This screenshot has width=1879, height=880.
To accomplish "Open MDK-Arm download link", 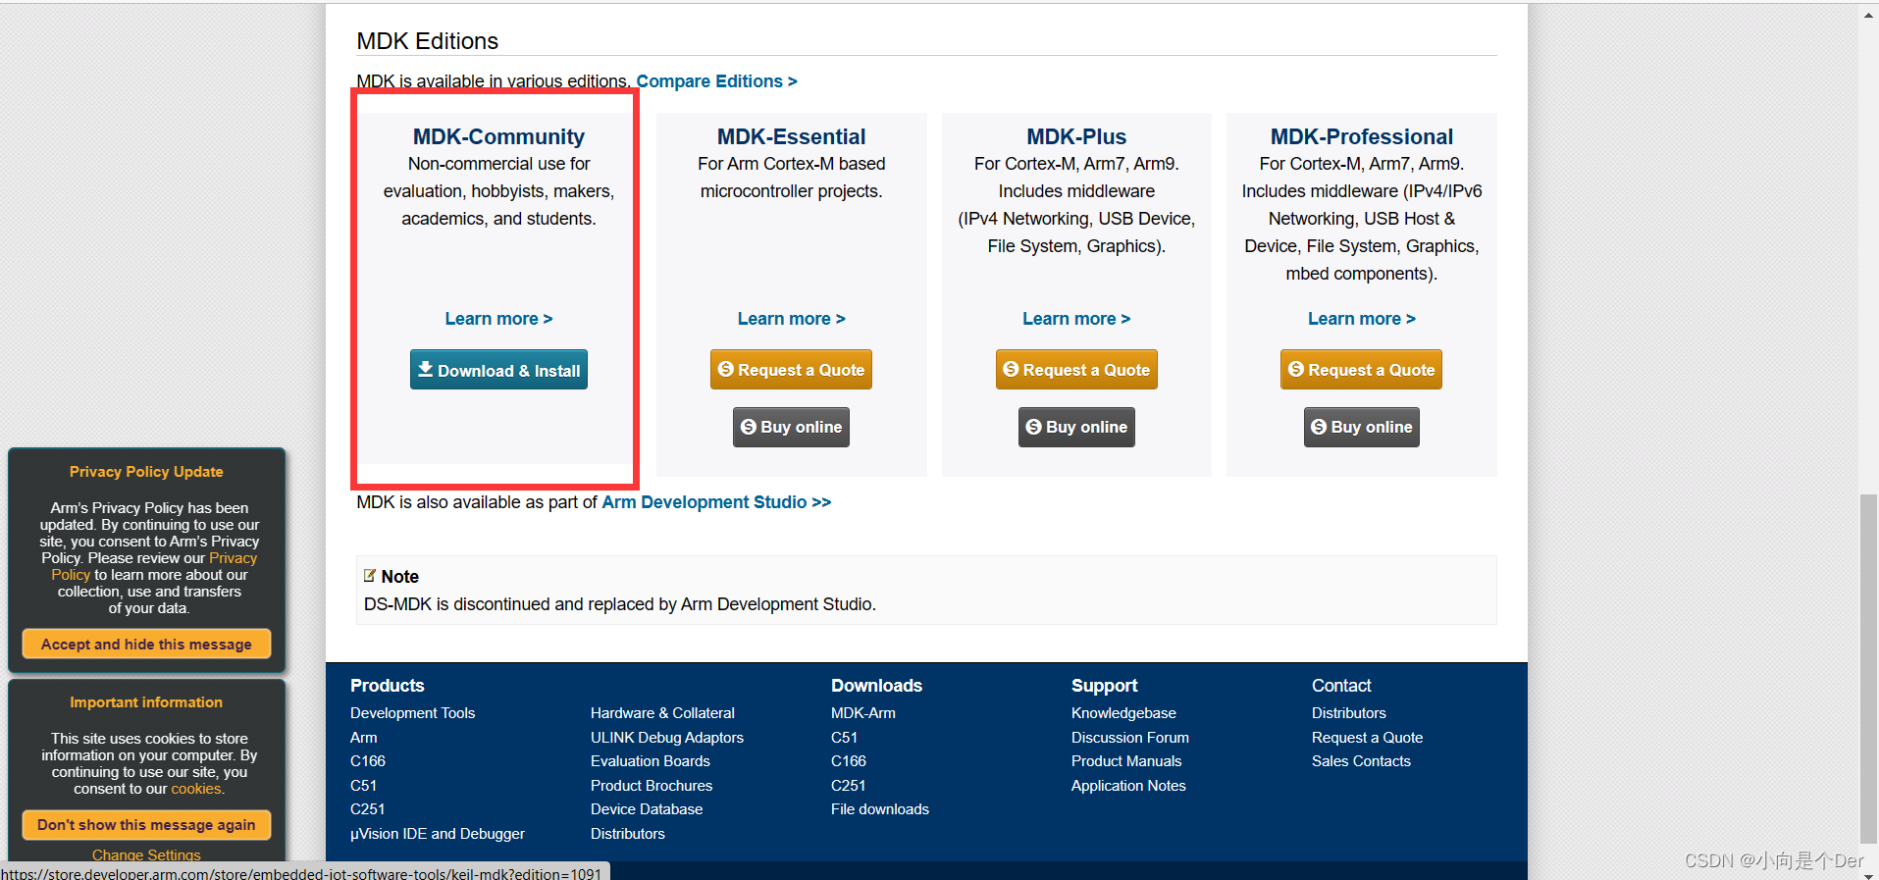I will (x=863, y=713).
